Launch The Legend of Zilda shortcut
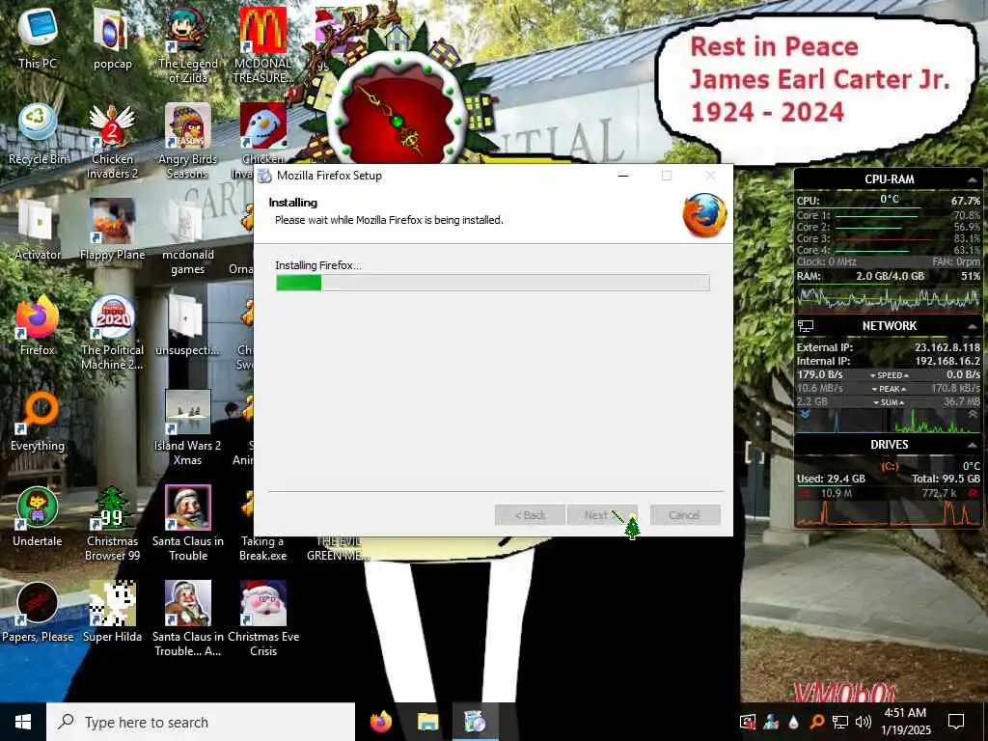Viewport: 988px width, 741px height. (188, 44)
